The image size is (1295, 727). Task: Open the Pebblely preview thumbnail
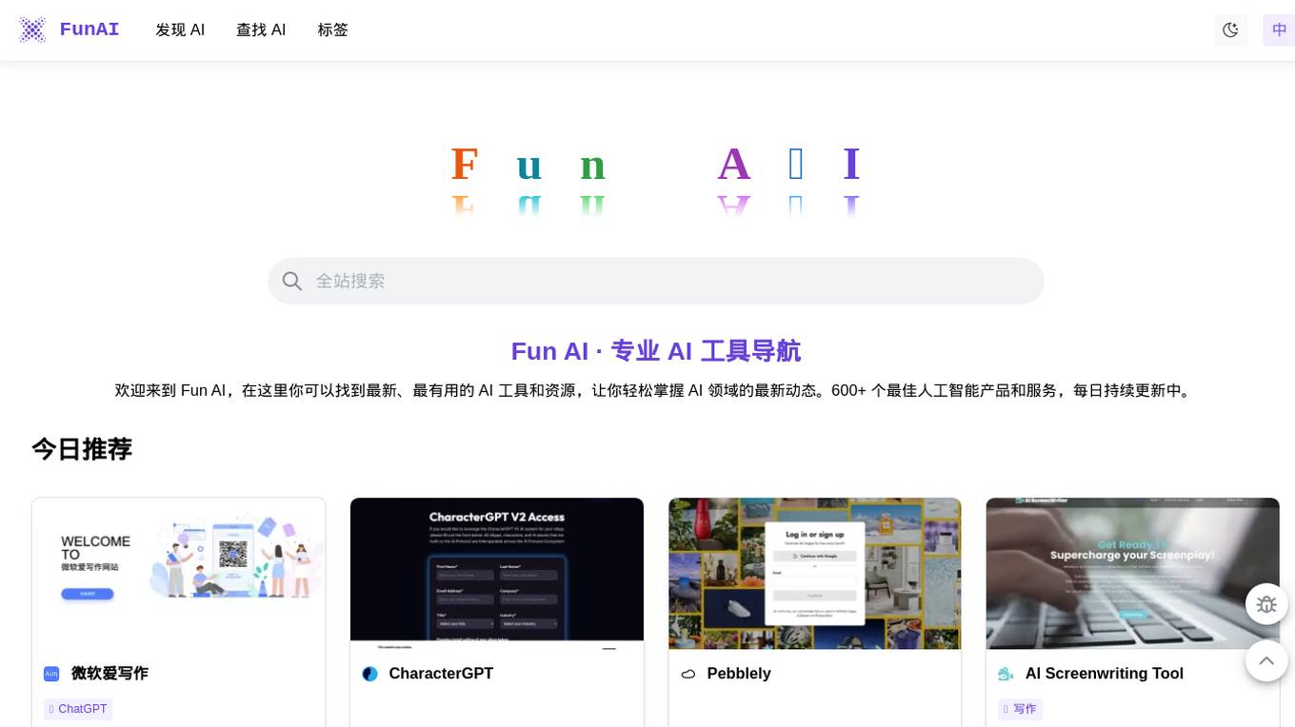(x=815, y=574)
